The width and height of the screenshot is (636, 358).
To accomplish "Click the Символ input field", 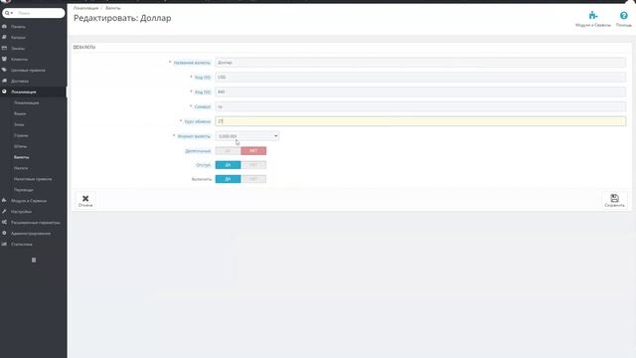I will (420, 106).
